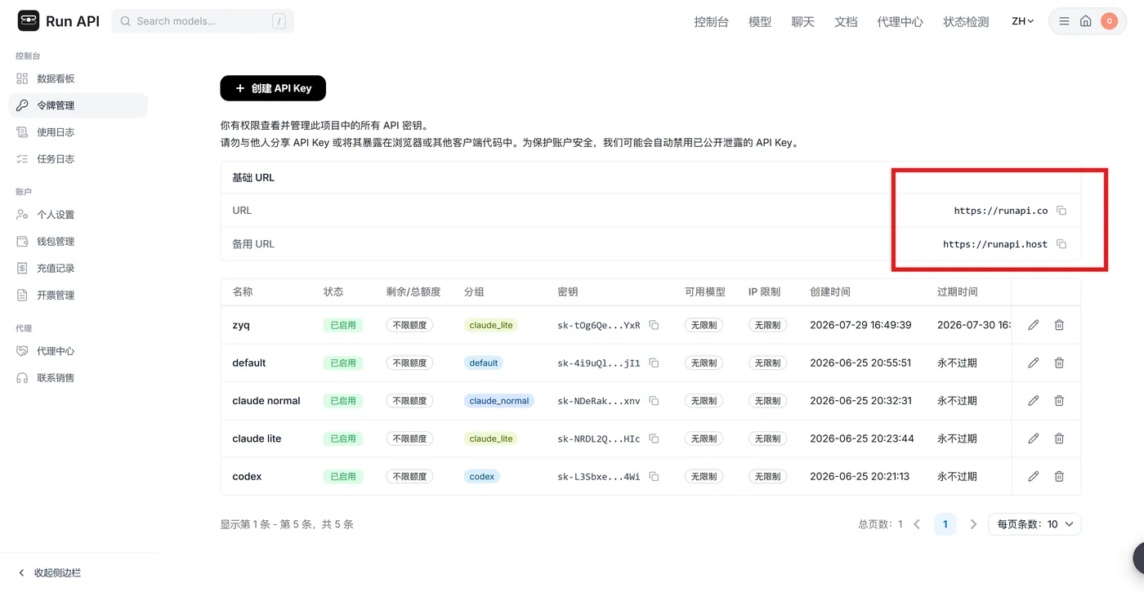Image resolution: width=1144 pixels, height=592 pixels.
Task: Click the 名称 column header
Action: [243, 292]
